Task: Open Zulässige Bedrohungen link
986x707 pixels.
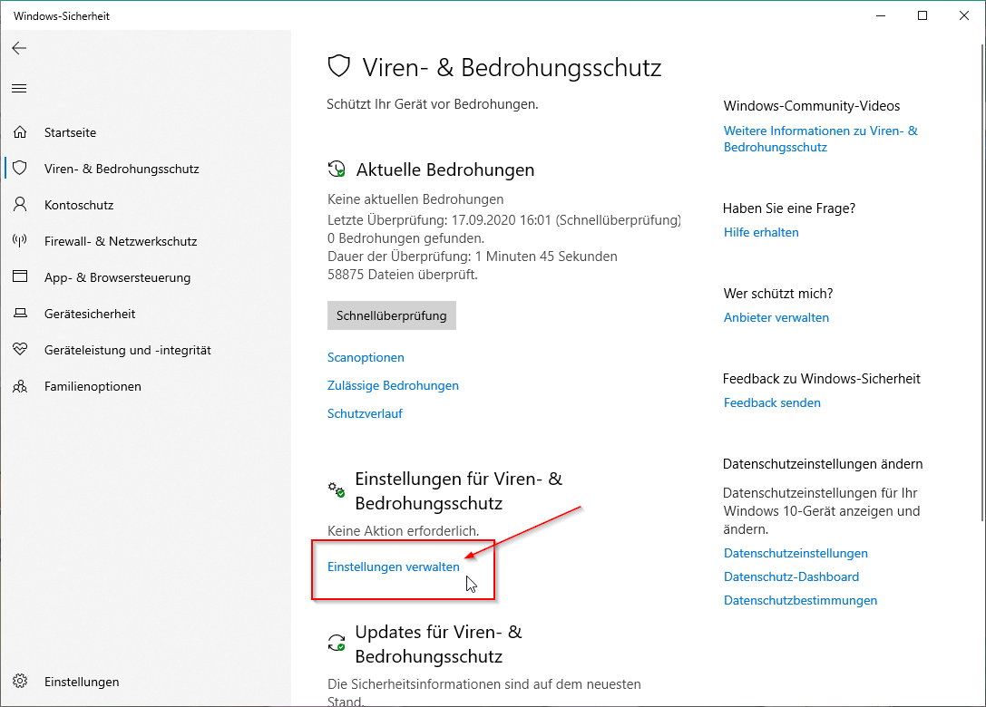Action: [x=393, y=386]
